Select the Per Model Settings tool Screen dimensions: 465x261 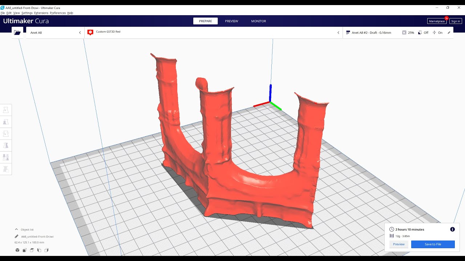pos(6,157)
